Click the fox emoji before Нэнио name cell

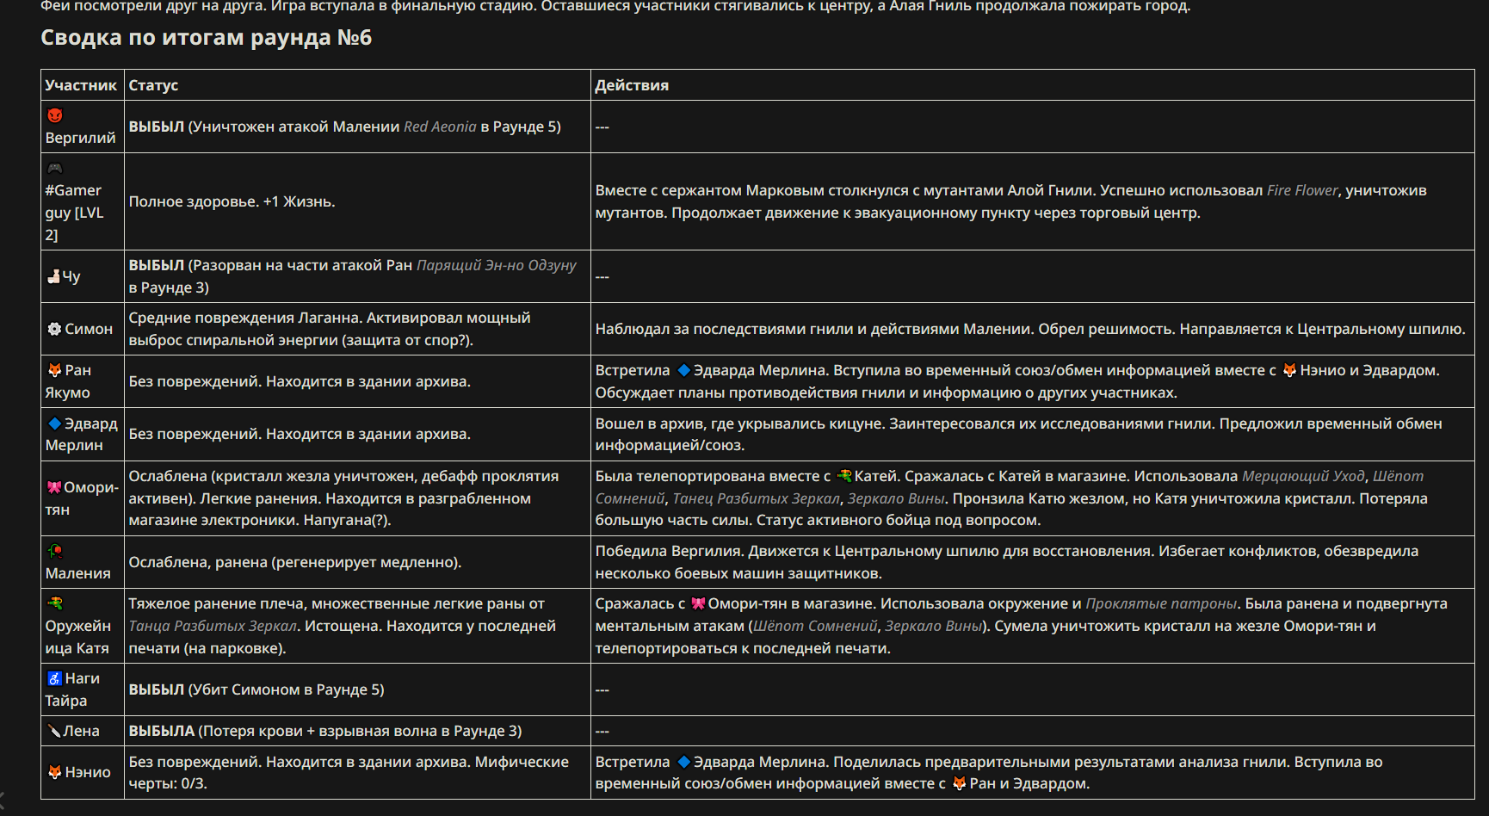[54, 772]
